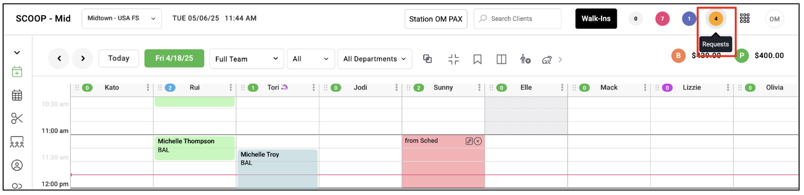Image resolution: width=804 pixels, height=195 pixels.
Task: Close the 'from Sched' block
Action: 478,141
